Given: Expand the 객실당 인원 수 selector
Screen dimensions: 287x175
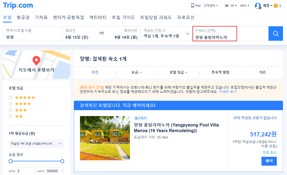Looking at the screenshot, I should pyautogui.click(x=166, y=33).
